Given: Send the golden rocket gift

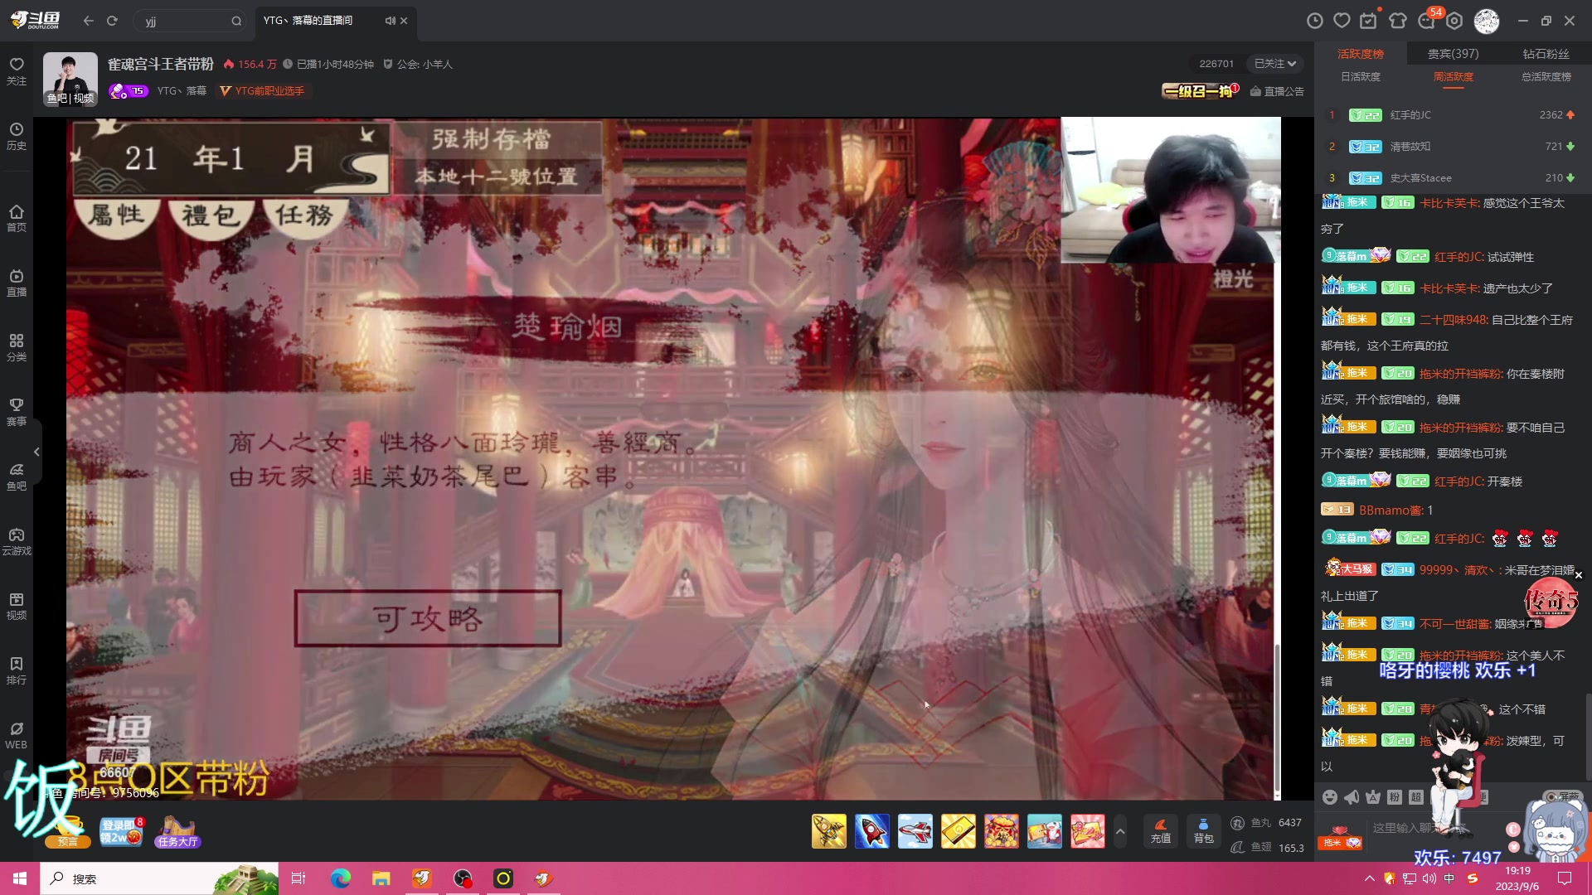Looking at the screenshot, I should pos(829,830).
